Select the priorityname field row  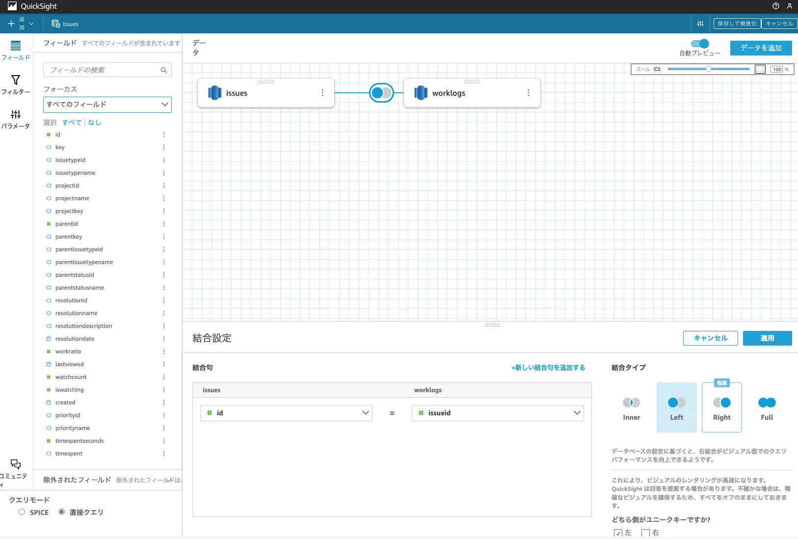107,428
